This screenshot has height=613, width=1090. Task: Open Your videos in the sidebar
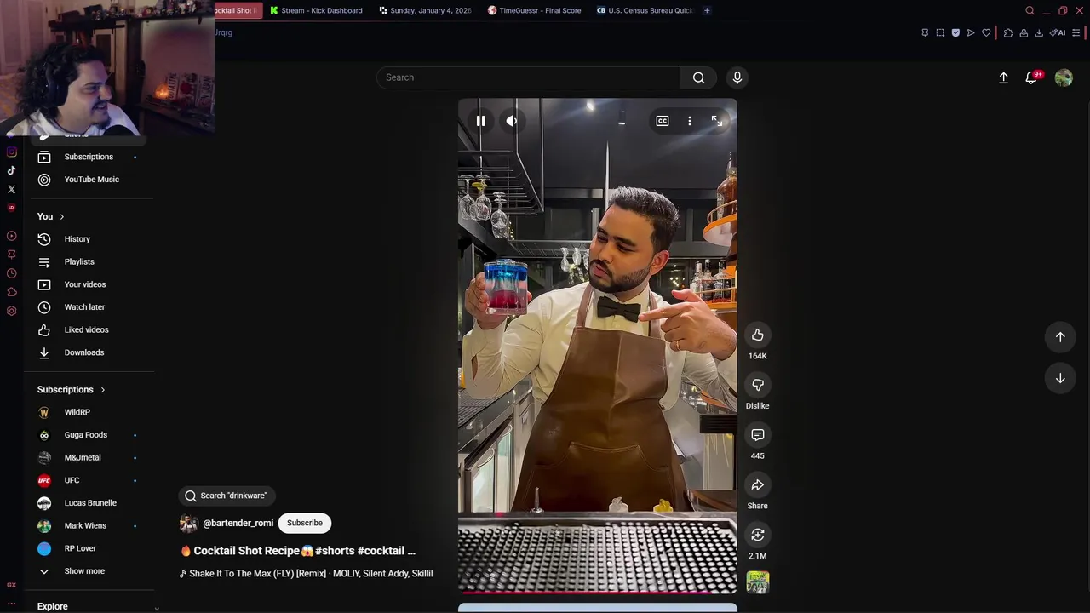coord(89,284)
